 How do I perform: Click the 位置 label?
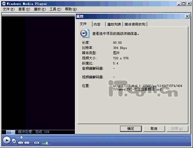click(x=86, y=86)
